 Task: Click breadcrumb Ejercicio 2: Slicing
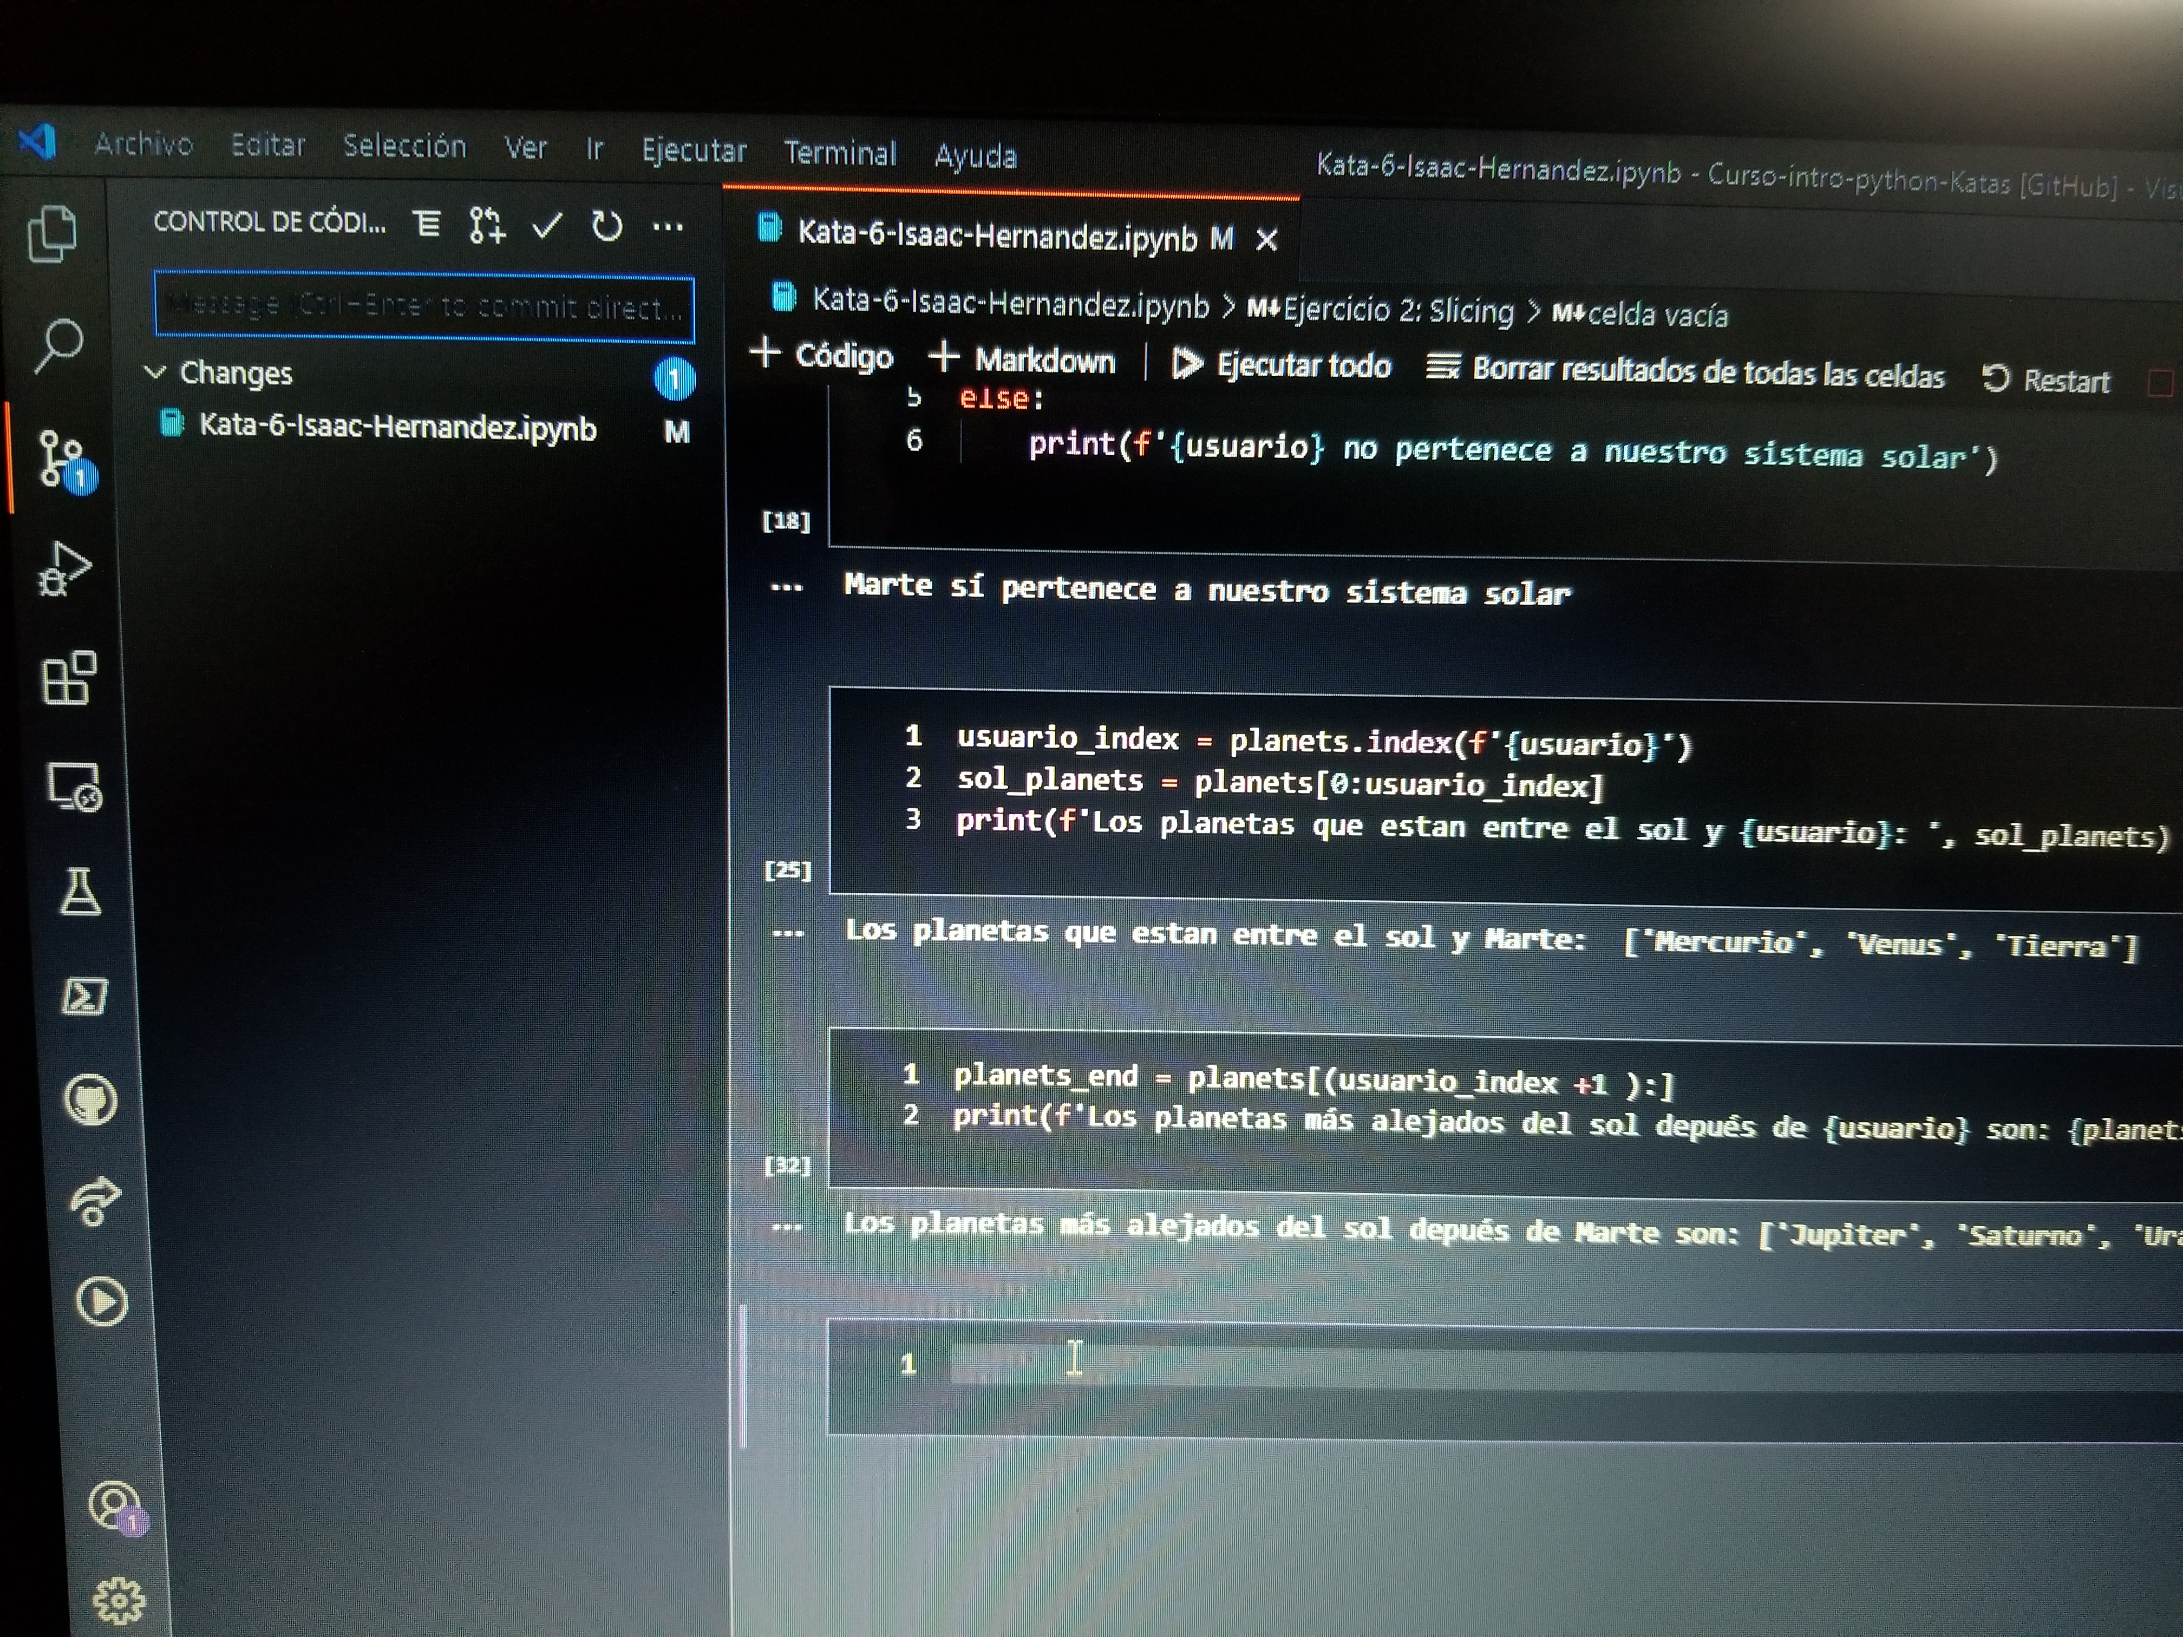coord(1381,310)
